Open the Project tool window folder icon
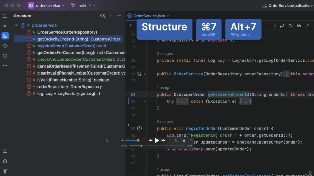This screenshot has width=314, height=176. (x=5, y=16)
